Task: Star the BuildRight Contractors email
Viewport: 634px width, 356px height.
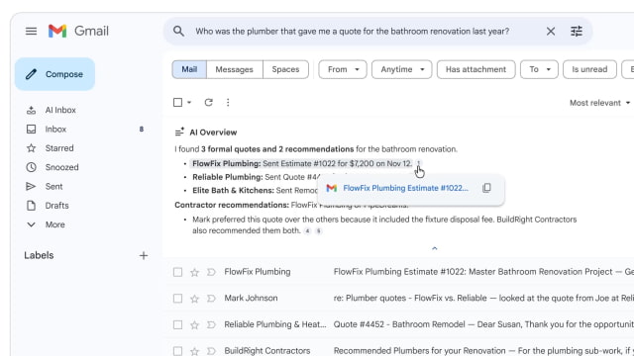Action: coord(194,351)
